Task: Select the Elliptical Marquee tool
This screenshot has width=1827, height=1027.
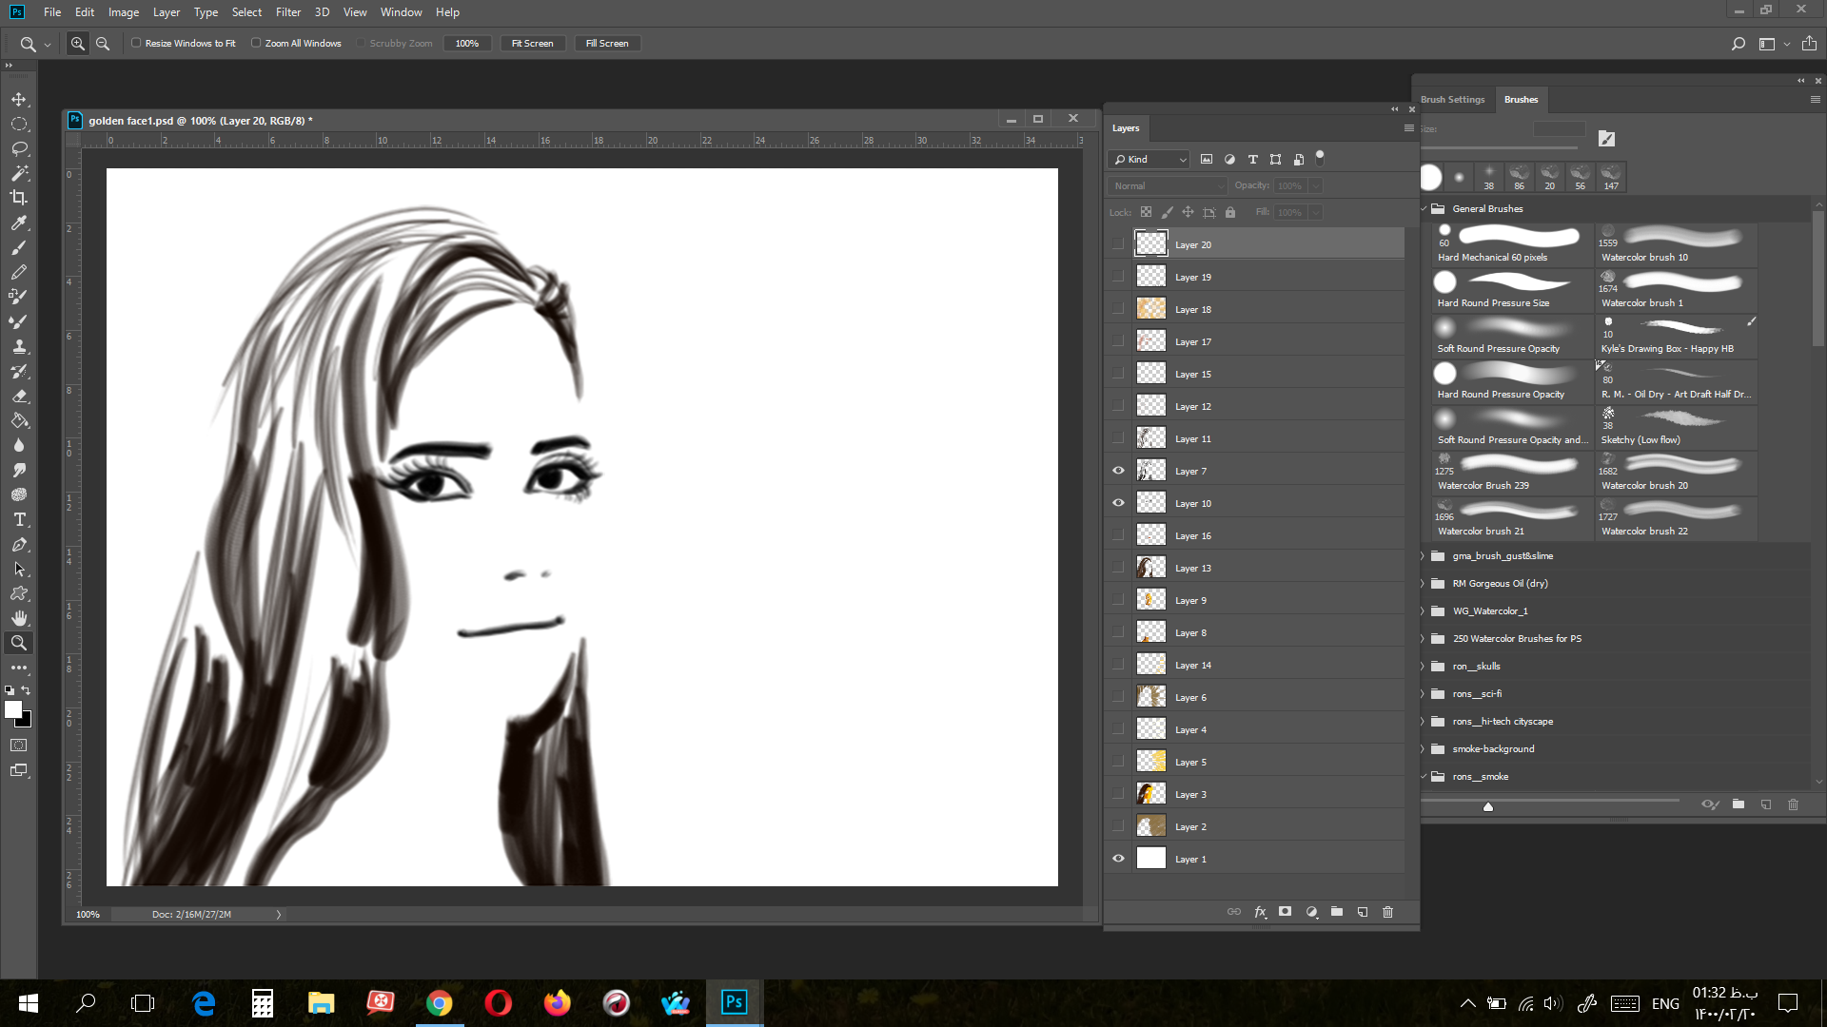Action: [x=19, y=125]
